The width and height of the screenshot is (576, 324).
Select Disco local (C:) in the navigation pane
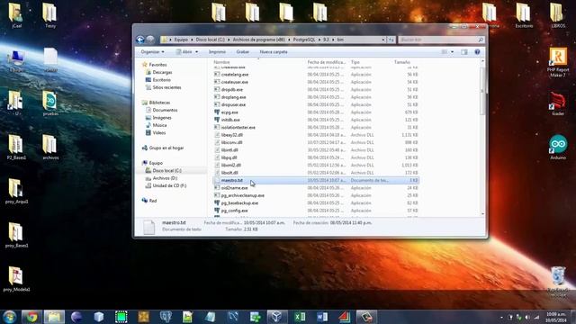(x=166, y=170)
